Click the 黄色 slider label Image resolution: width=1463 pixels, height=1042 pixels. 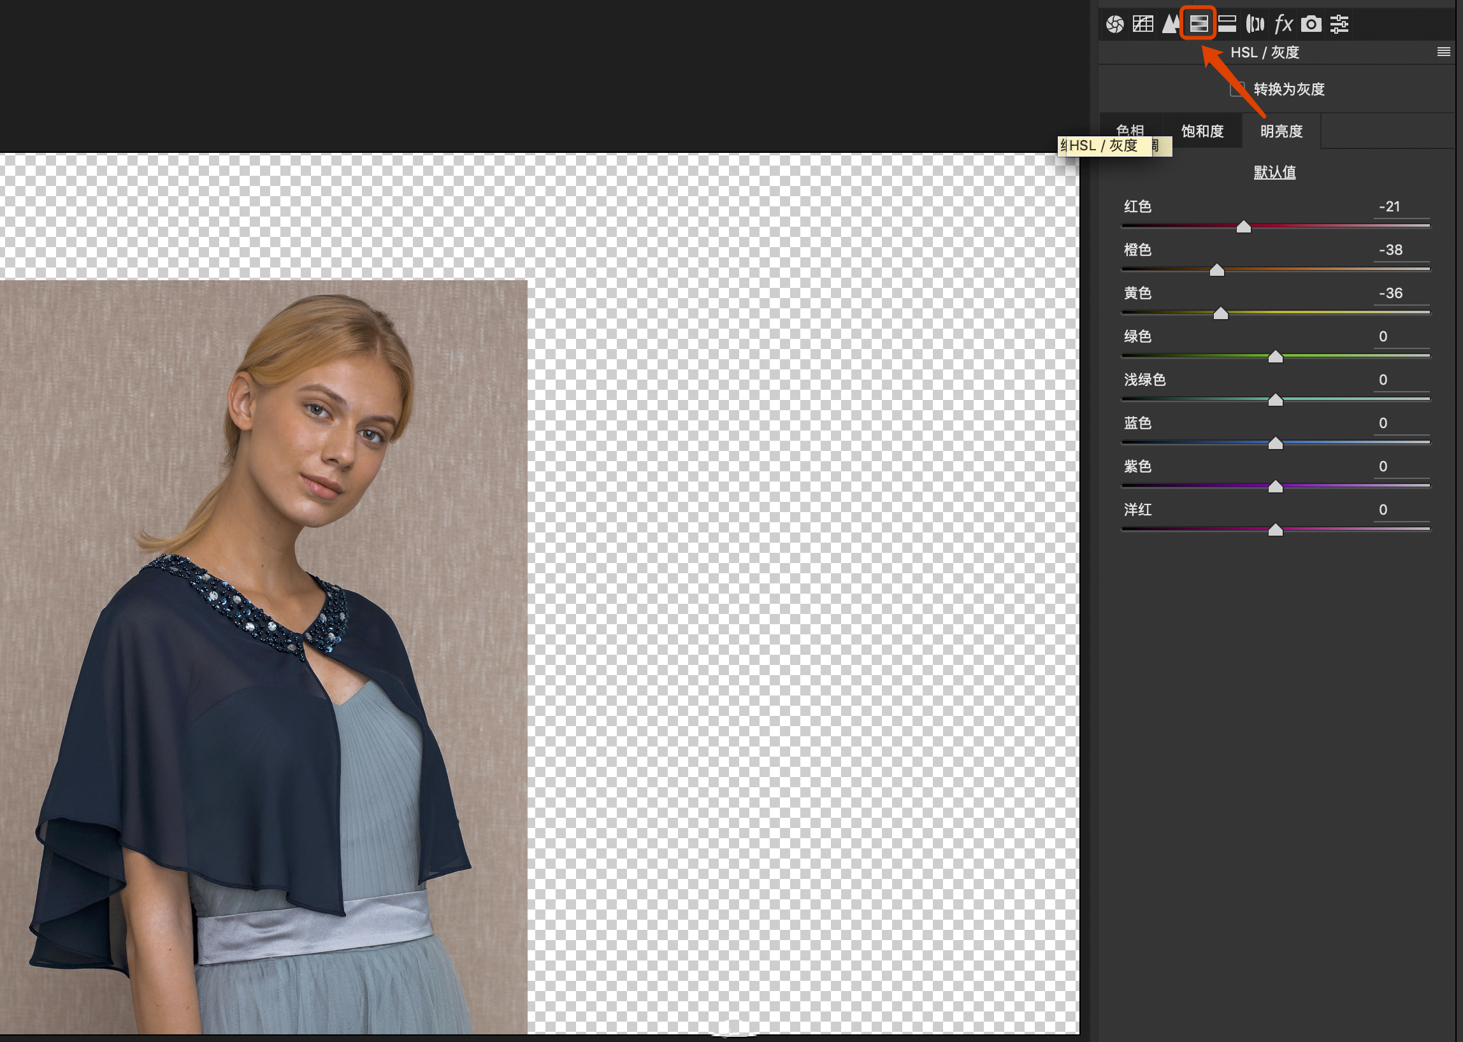[1137, 293]
